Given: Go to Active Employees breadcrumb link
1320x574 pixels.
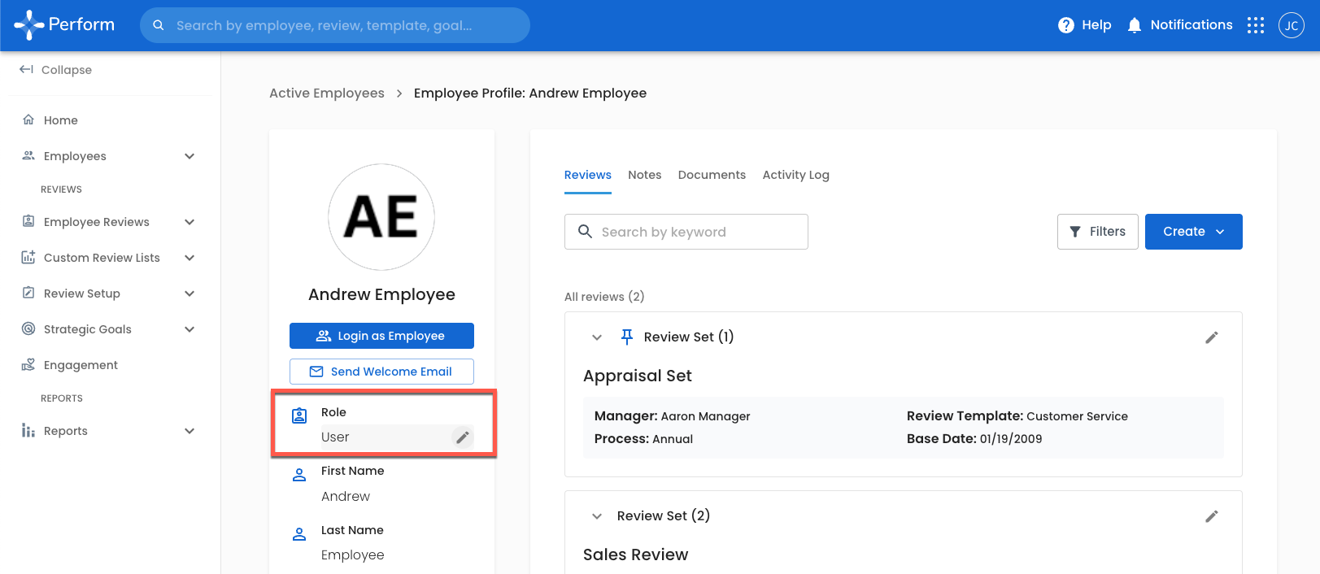Looking at the screenshot, I should click(x=327, y=93).
